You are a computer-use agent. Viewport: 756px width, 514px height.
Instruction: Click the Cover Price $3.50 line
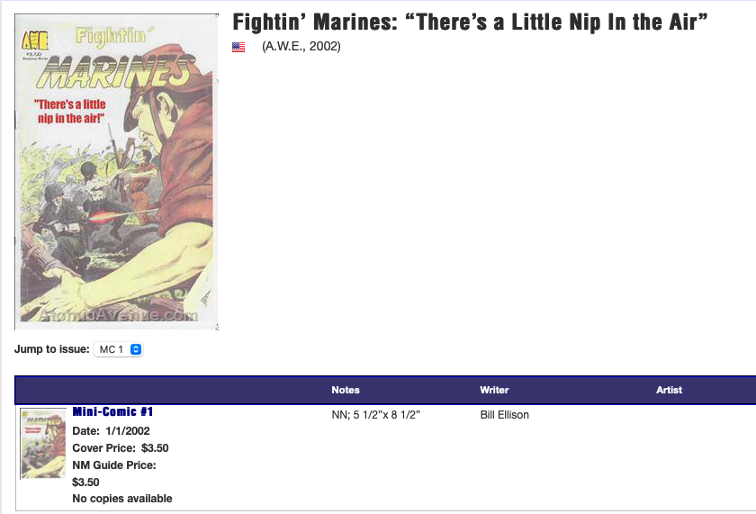pyautogui.click(x=120, y=447)
